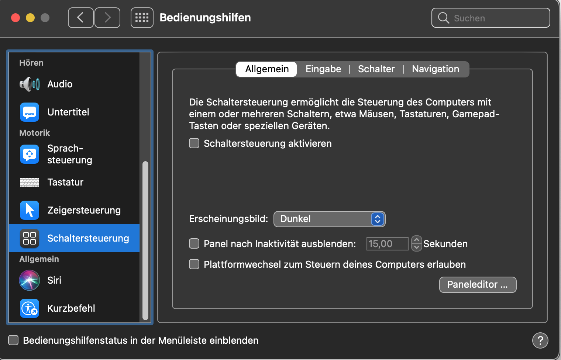
Task: Switch to the Eingabe tab
Action: [323, 69]
